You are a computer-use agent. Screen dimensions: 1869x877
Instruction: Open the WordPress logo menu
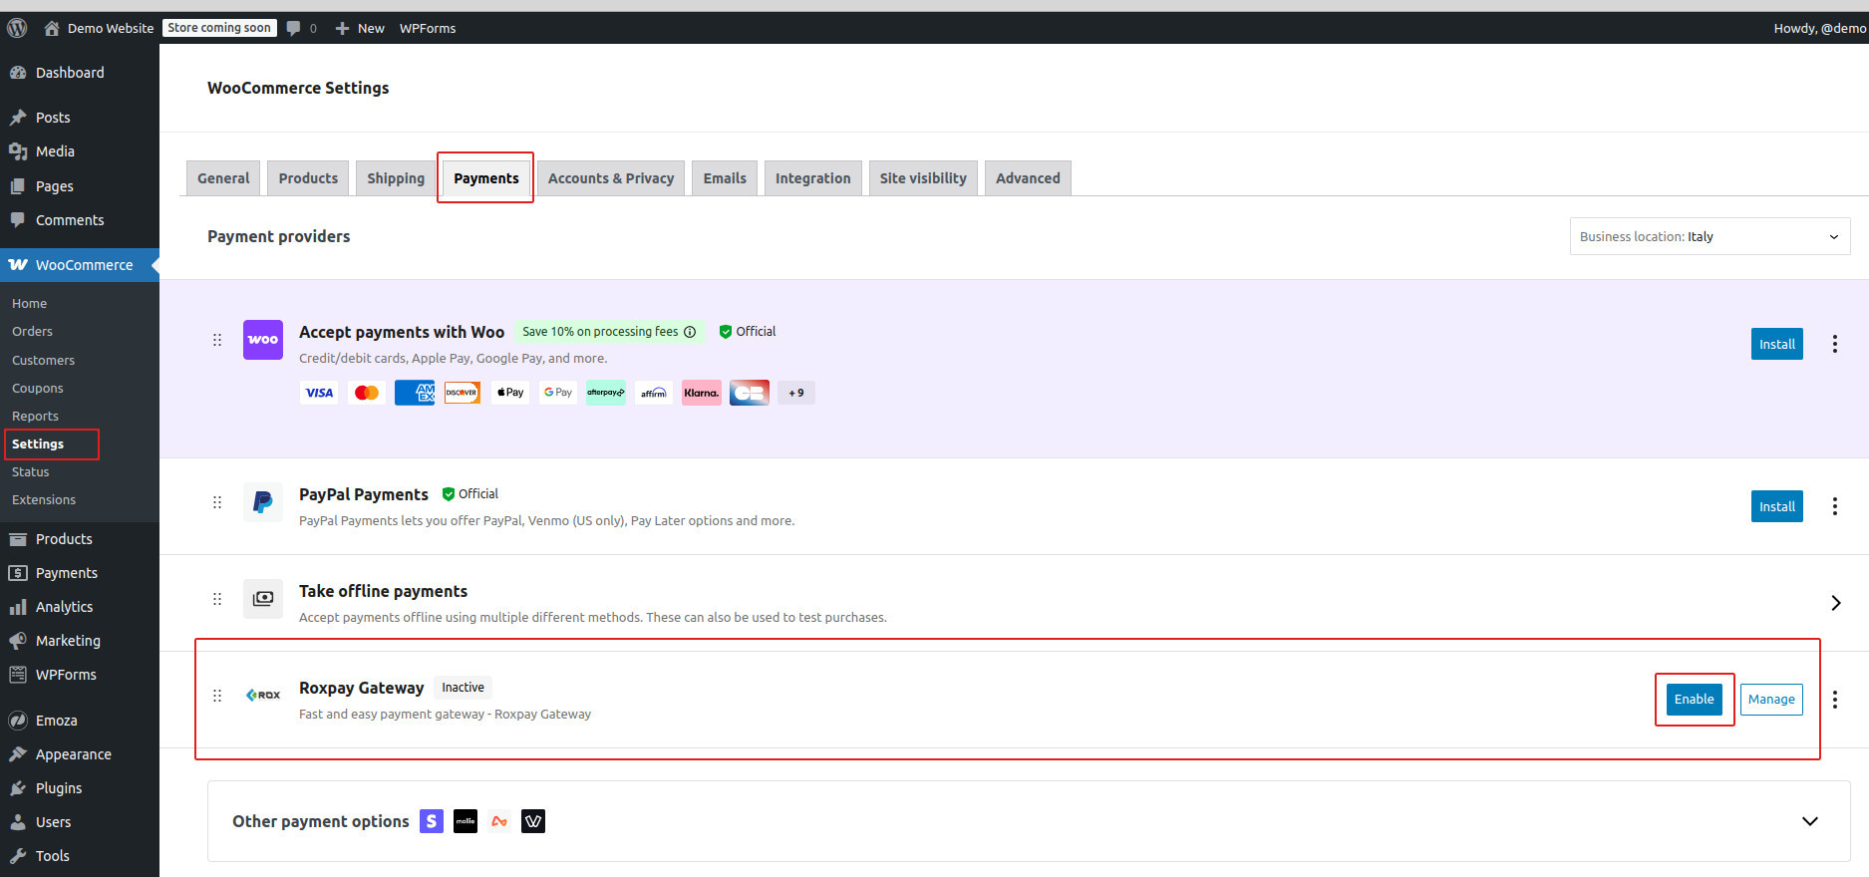(17, 28)
